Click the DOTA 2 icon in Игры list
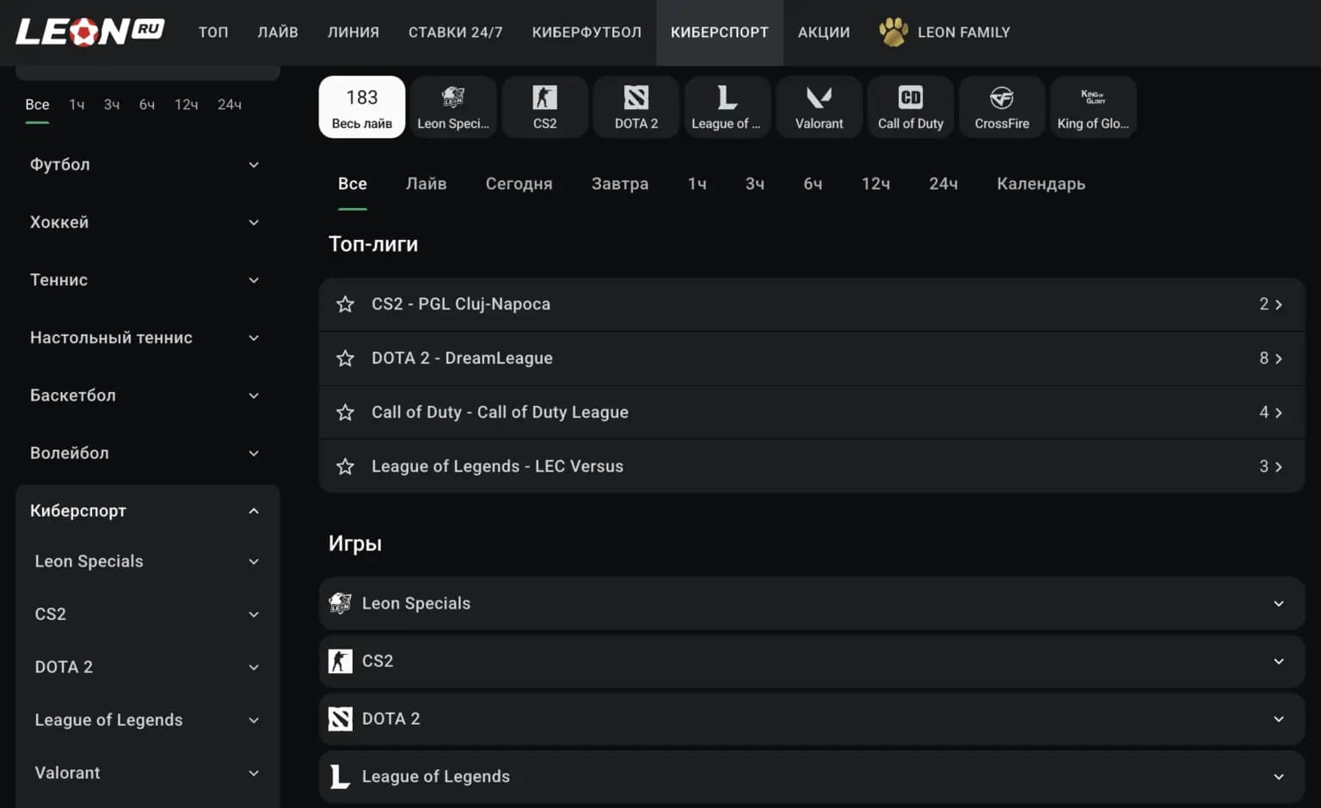Screen dimensions: 1321x808 click(x=341, y=719)
